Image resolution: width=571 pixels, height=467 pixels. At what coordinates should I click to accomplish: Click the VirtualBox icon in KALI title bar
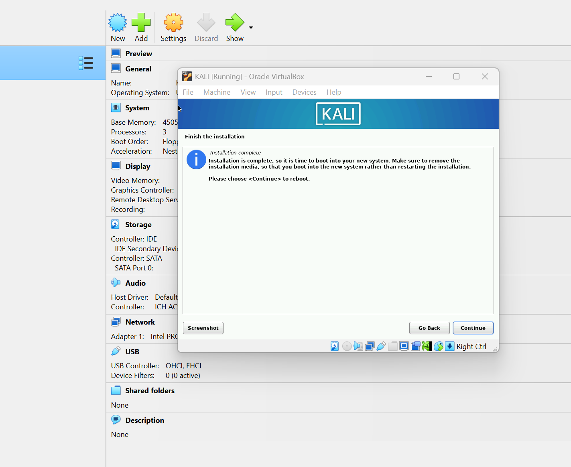pyautogui.click(x=187, y=76)
